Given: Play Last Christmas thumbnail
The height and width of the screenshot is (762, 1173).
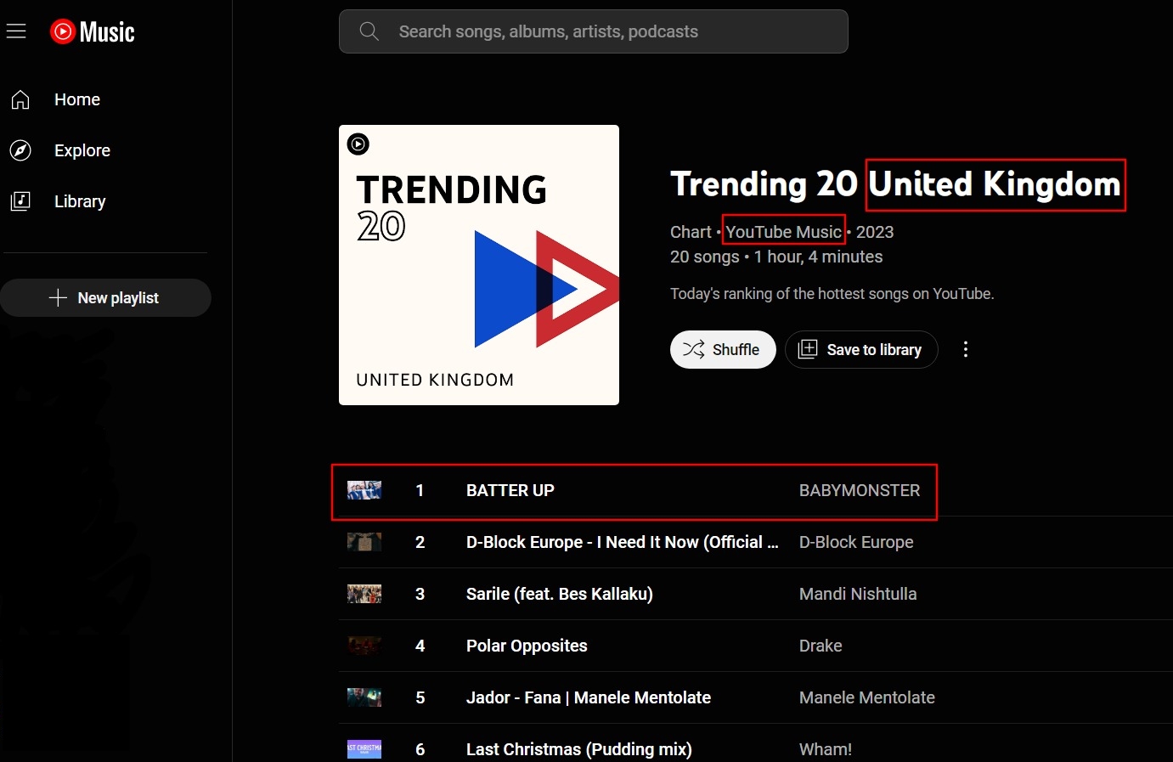Looking at the screenshot, I should coord(364,749).
